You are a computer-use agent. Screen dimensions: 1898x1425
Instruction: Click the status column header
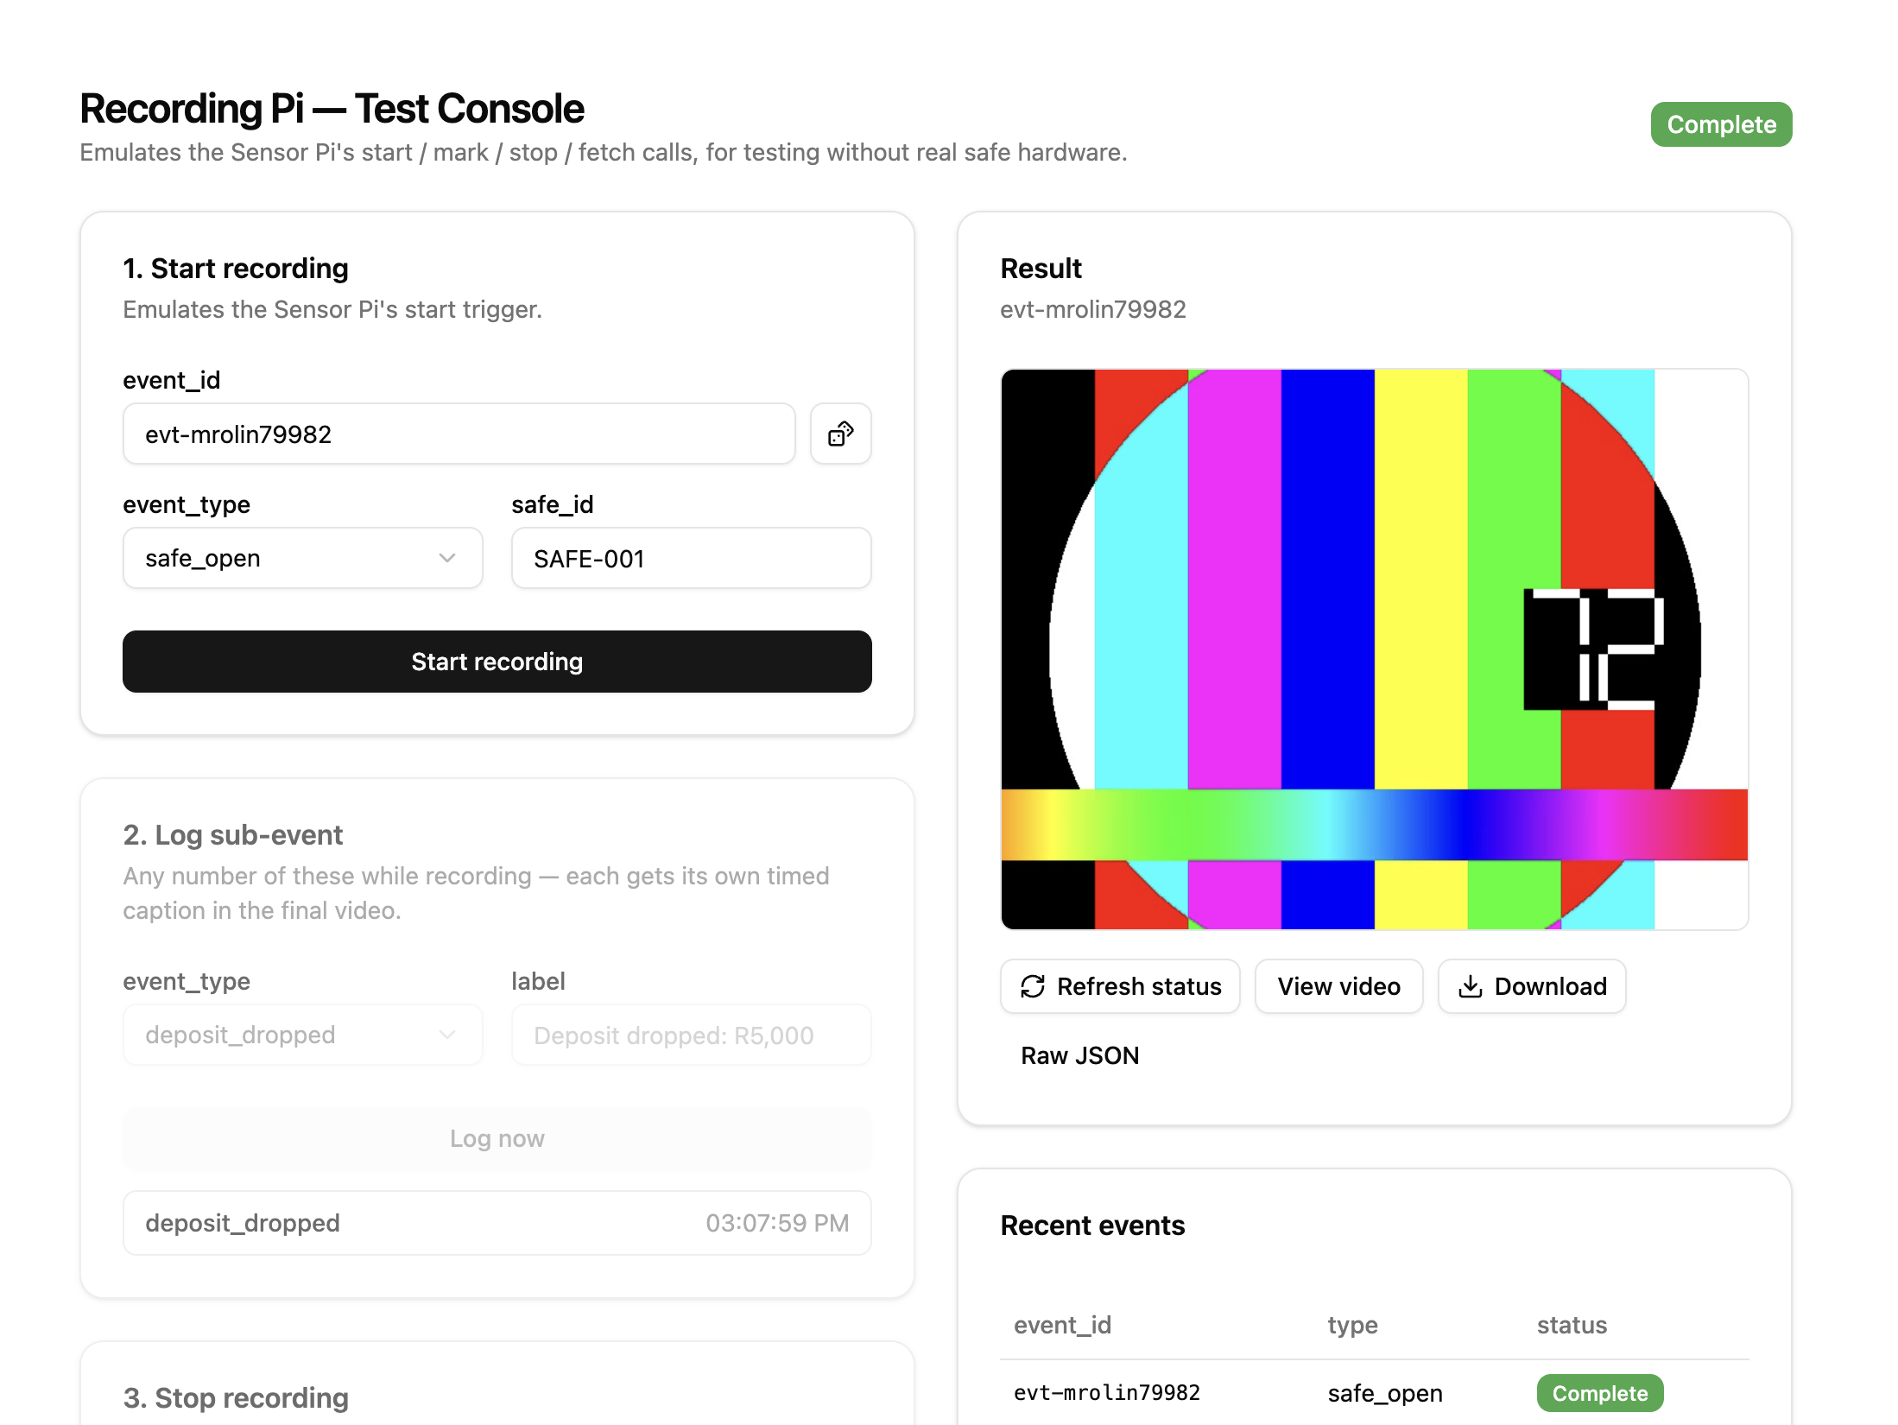(x=1572, y=1325)
